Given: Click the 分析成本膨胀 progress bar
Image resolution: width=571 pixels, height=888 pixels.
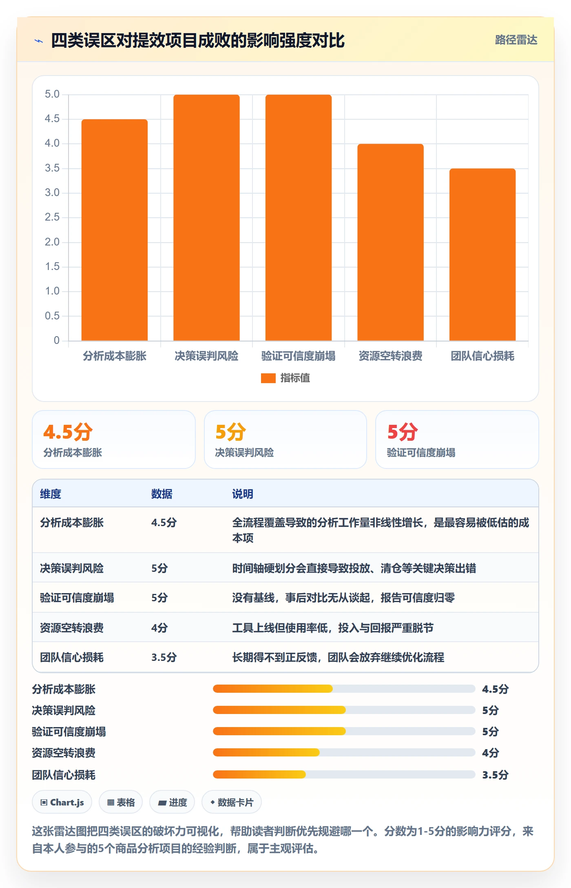Looking at the screenshot, I should pyautogui.click(x=344, y=689).
